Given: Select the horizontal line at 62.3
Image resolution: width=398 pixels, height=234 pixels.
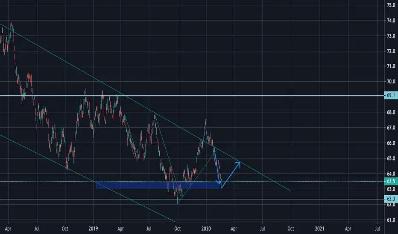Looking at the screenshot, I should (x=192, y=199).
